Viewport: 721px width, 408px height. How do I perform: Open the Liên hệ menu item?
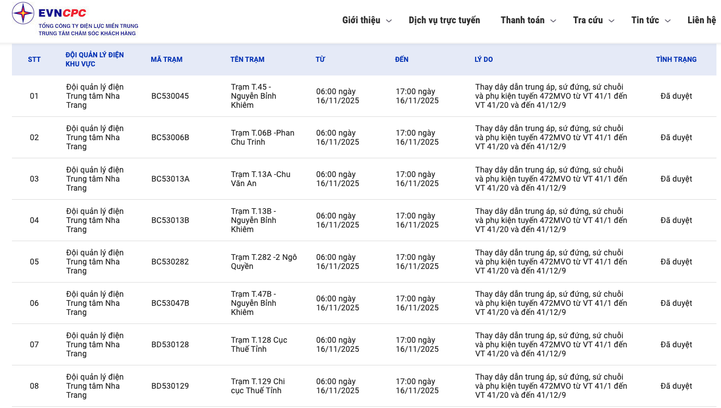(x=701, y=20)
